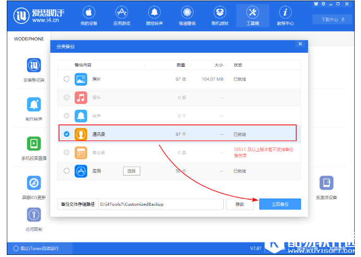Screen dimensions: 361x257
Task: Click 访问限制 sidebar icon
Action: (x=34, y=215)
